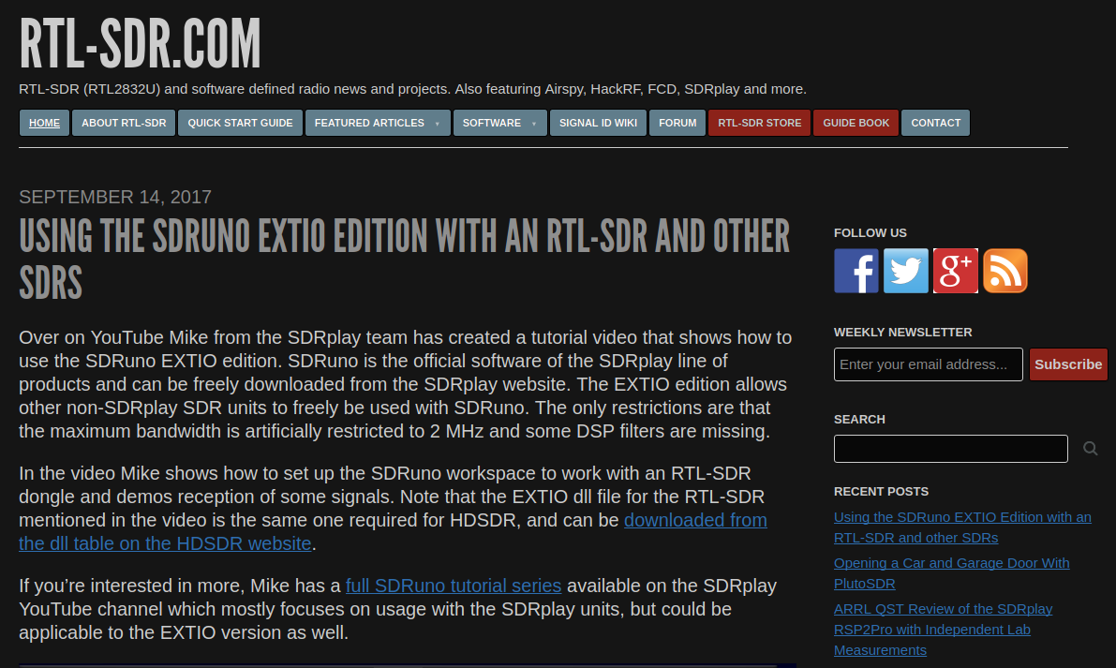
Task: Click the Subscribe newsletter button
Action: coord(1068,364)
